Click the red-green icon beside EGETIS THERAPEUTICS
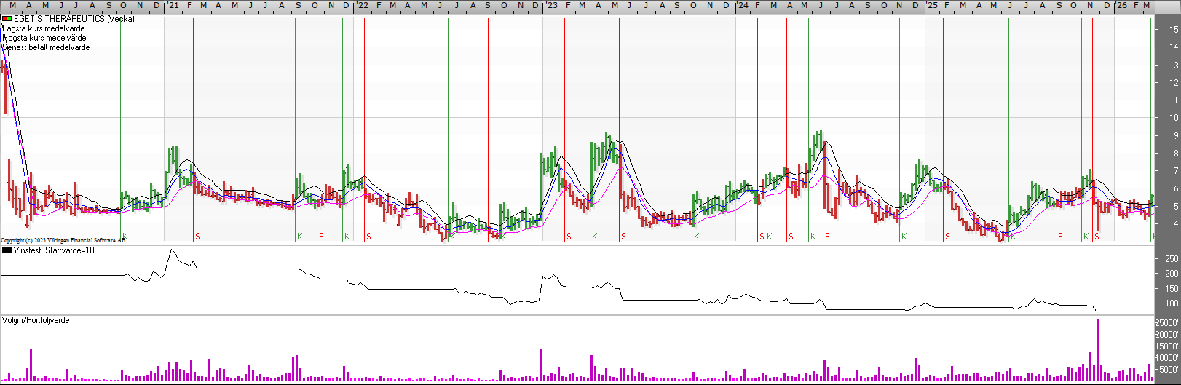 (x=7, y=19)
